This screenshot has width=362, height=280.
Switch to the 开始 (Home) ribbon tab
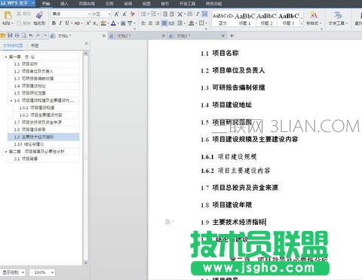click(46, 4)
